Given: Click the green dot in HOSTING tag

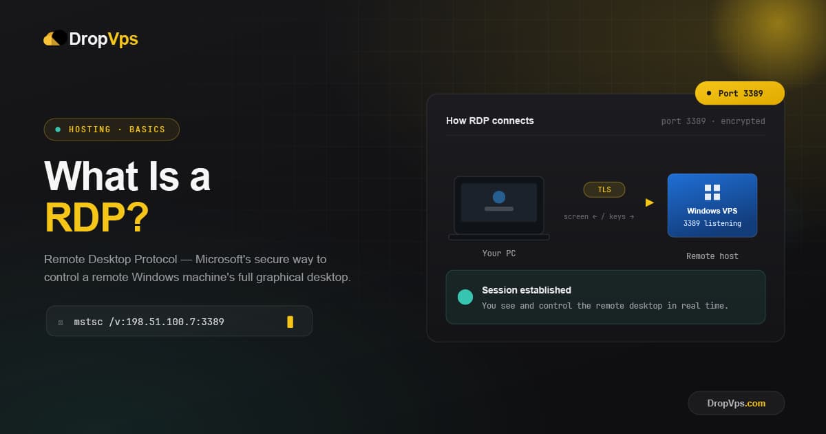Looking at the screenshot, I should [58, 130].
